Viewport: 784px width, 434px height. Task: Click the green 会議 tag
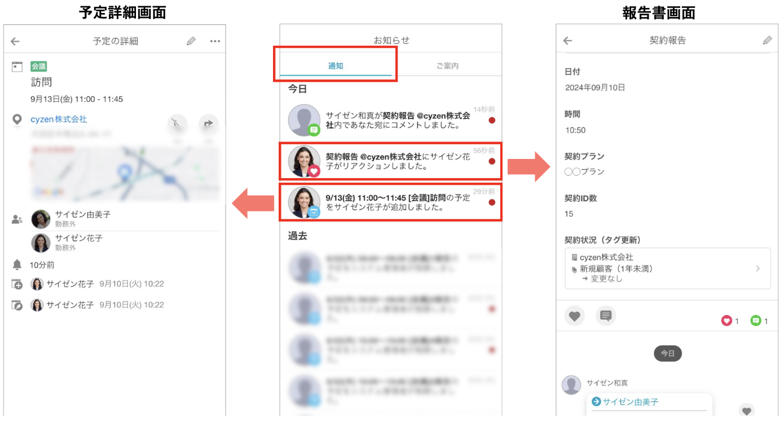click(x=39, y=67)
